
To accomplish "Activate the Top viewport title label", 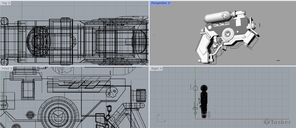I will click(4, 3).
